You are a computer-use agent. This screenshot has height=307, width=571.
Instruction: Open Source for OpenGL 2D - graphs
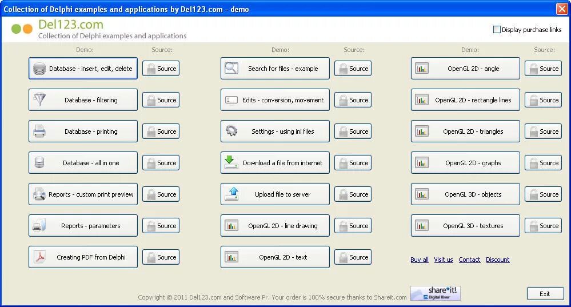[x=544, y=163]
